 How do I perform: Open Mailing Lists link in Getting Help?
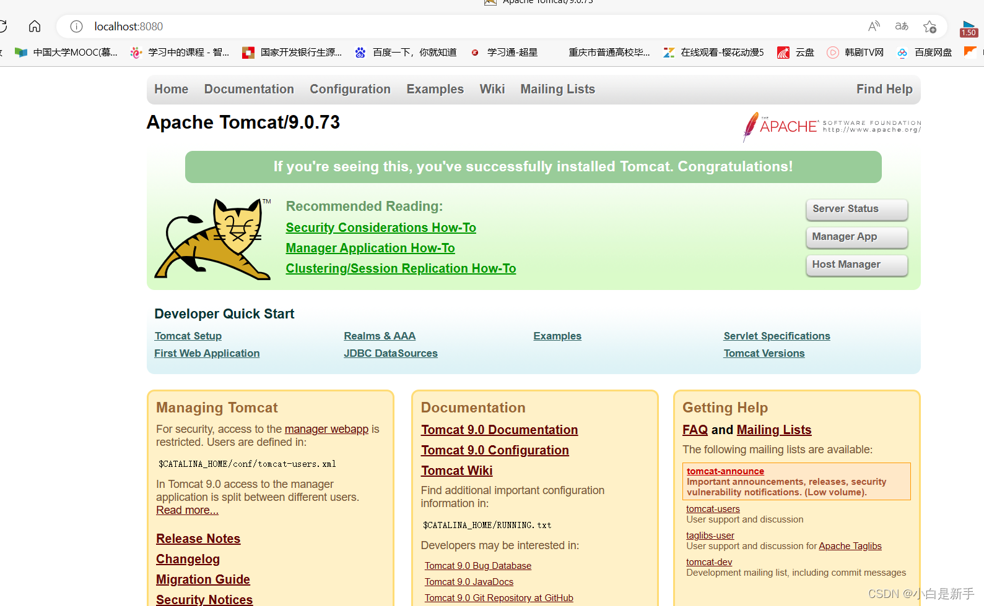774,430
